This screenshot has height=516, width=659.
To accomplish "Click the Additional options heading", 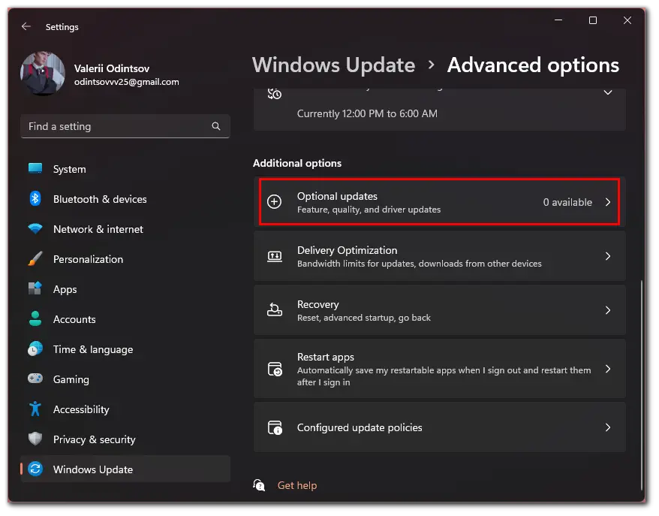I will pyautogui.click(x=297, y=163).
